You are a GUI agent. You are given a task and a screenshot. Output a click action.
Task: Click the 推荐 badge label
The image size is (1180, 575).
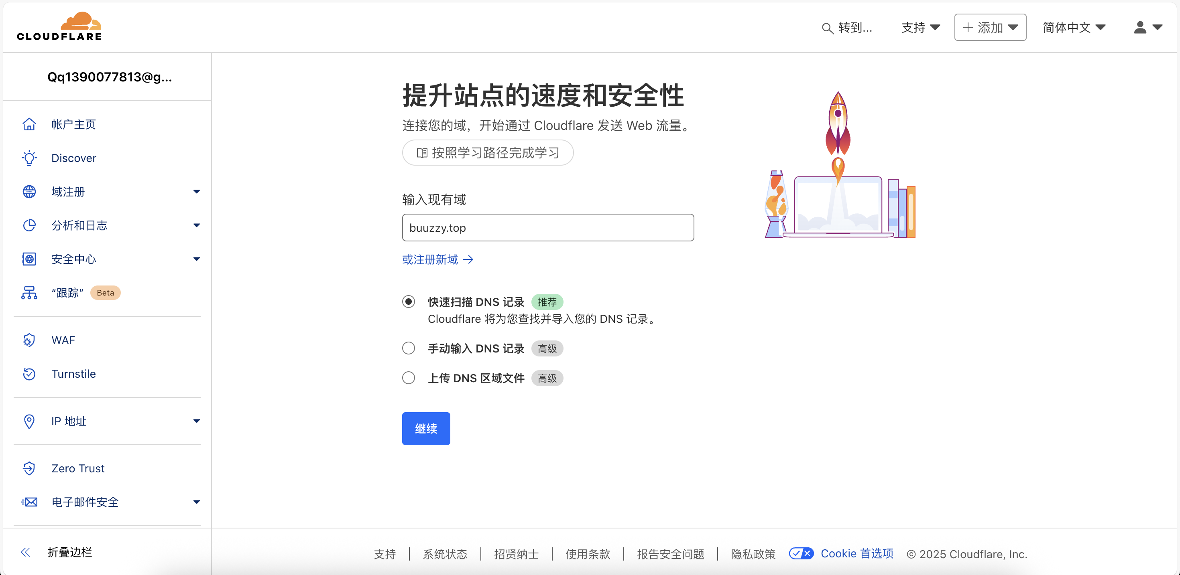click(x=547, y=302)
